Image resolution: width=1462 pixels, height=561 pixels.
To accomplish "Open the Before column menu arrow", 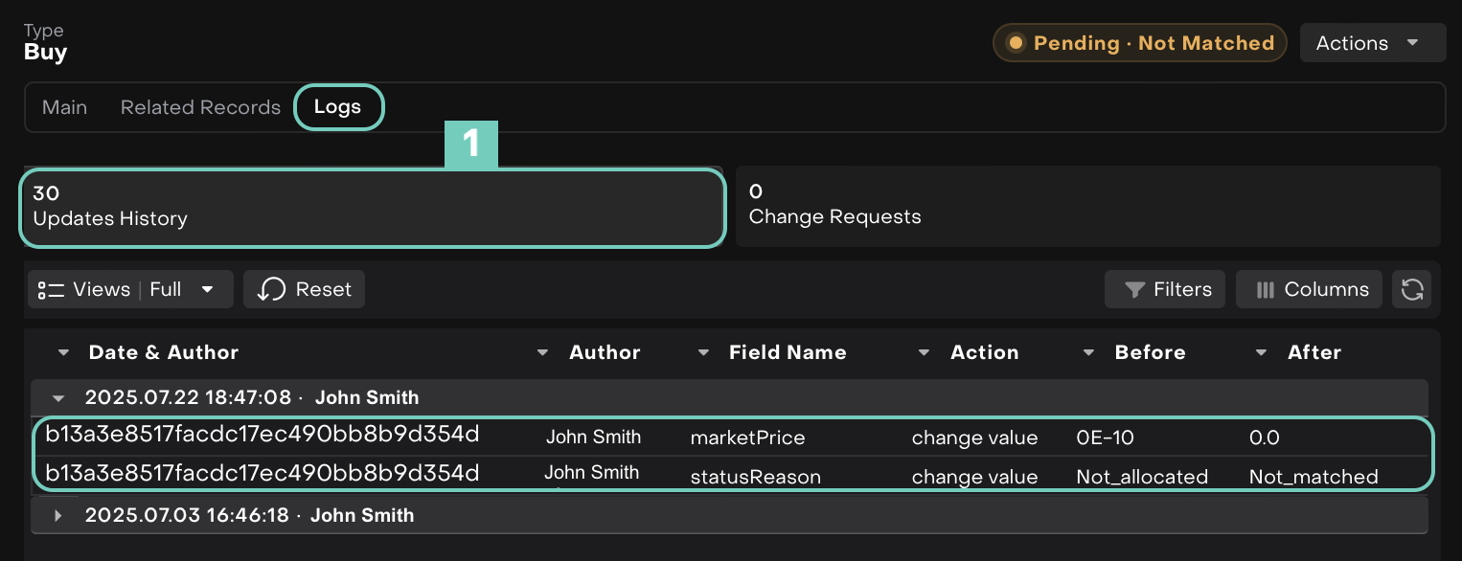I will coord(1088,352).
